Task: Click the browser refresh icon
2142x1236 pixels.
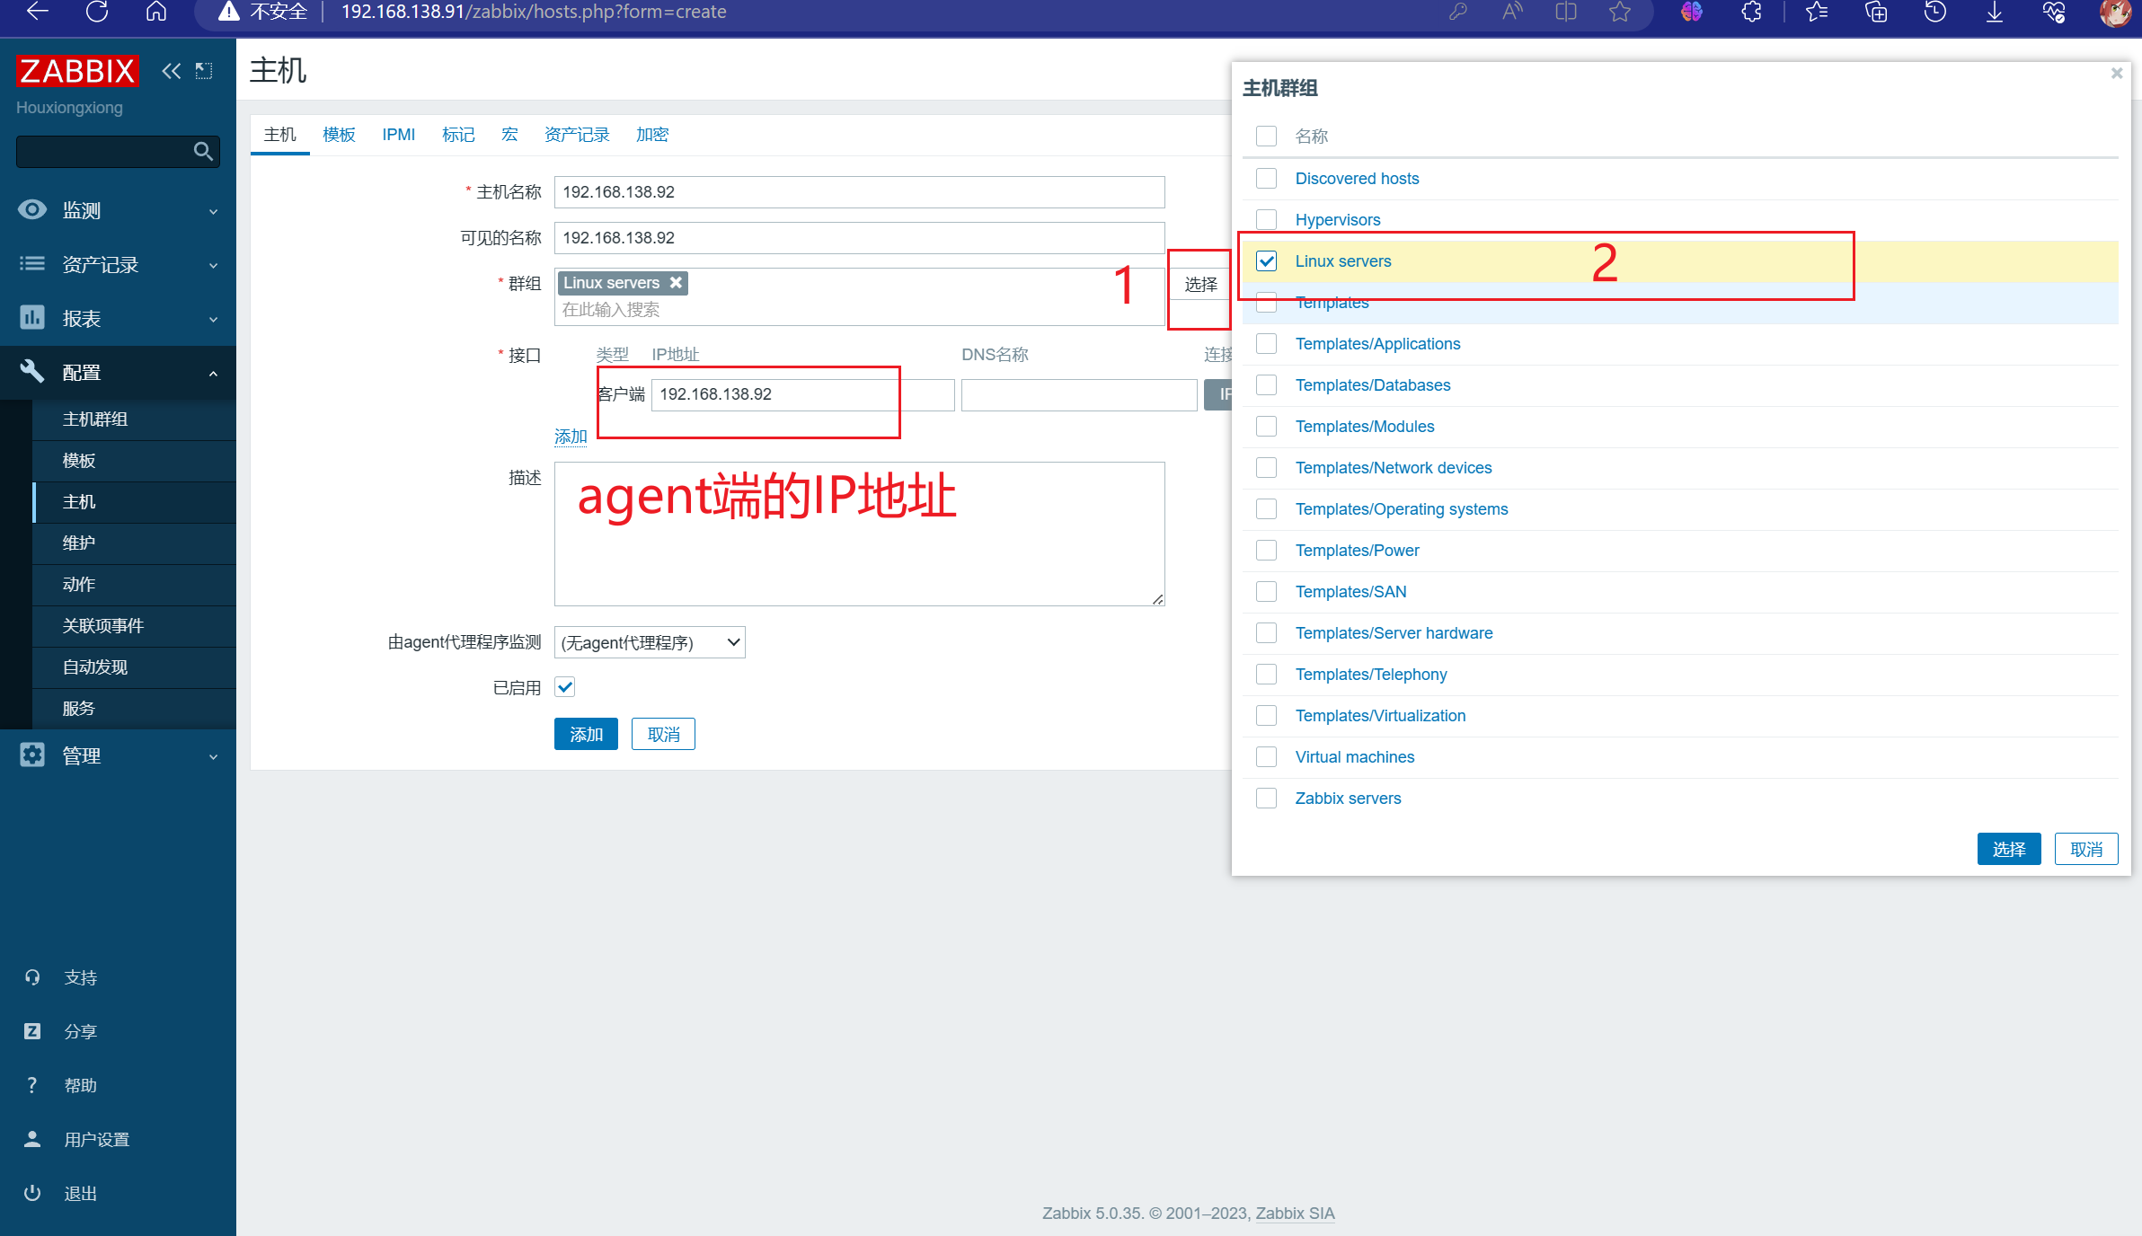Action: 97,13
